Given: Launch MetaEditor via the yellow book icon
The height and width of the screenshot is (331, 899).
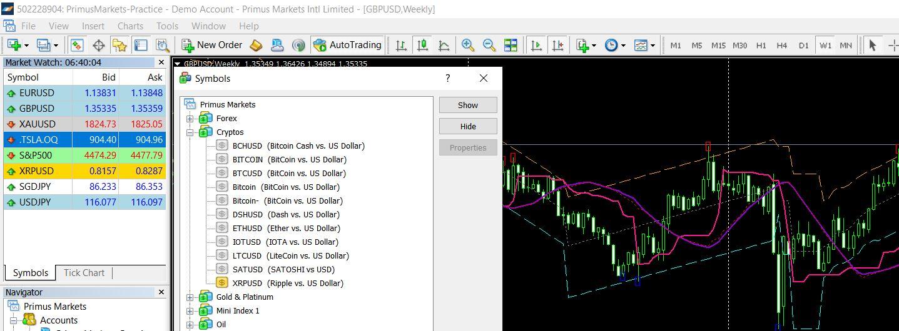Looking at the screenshot, I should click(x=256, y=45).
